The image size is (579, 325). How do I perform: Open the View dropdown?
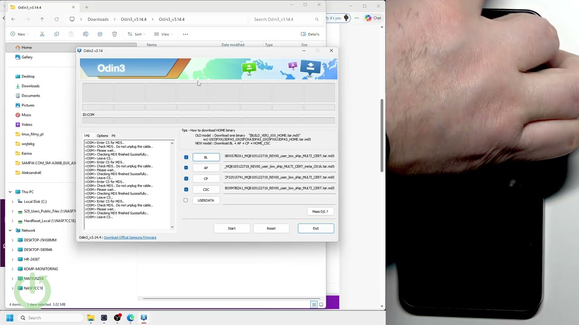(x=163, y=34)
